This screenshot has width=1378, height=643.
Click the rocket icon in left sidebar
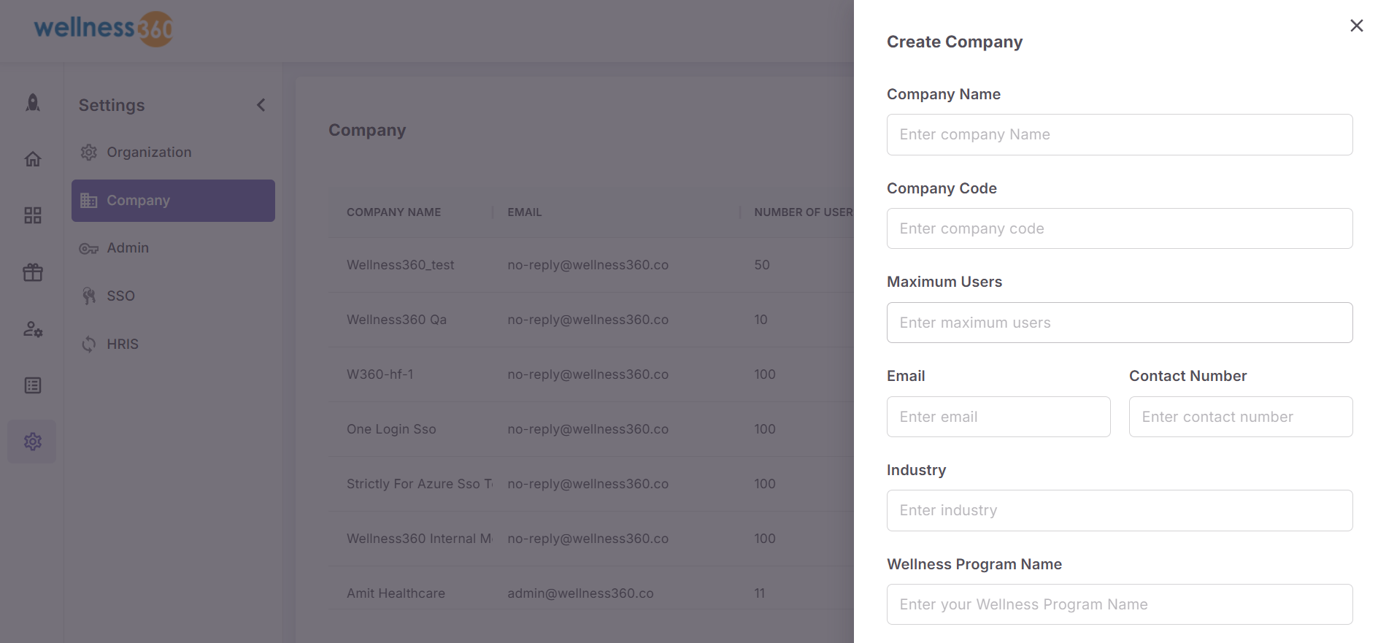click(33, 103)
